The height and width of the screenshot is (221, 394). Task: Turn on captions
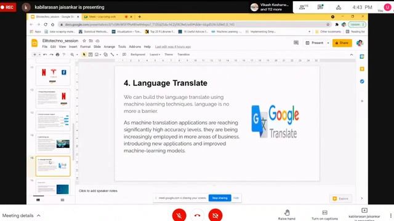324,215
